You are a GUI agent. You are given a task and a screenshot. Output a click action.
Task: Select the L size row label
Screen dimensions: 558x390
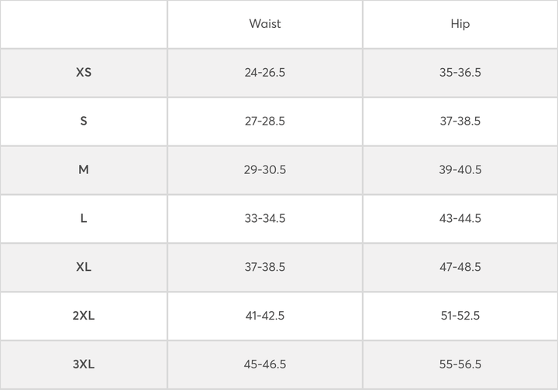[x=84, y=218]
